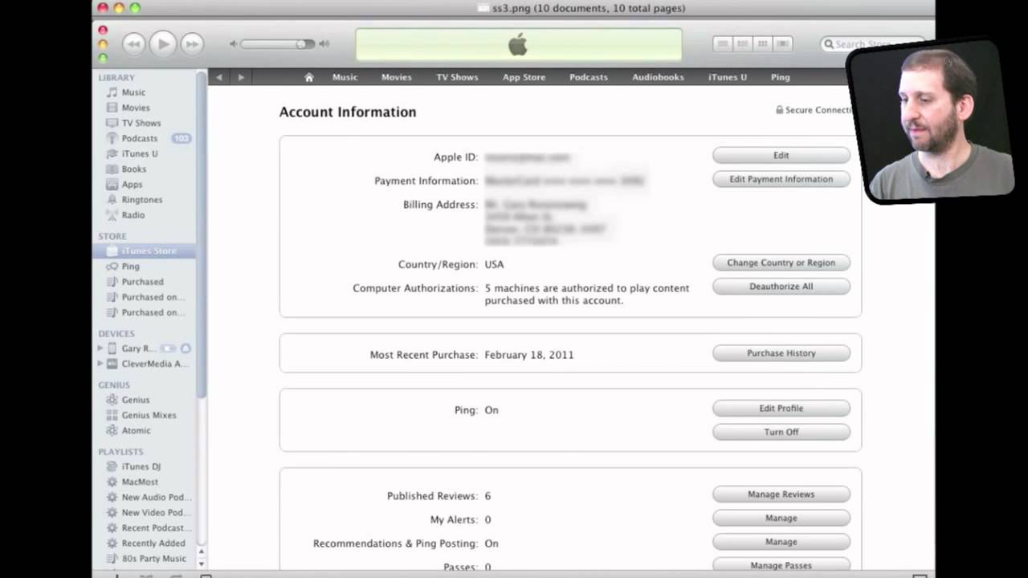Viewport: 1028px width, 578px height.
Task: Click the sidebar scroll down arrow
Action: pos(202,563)
